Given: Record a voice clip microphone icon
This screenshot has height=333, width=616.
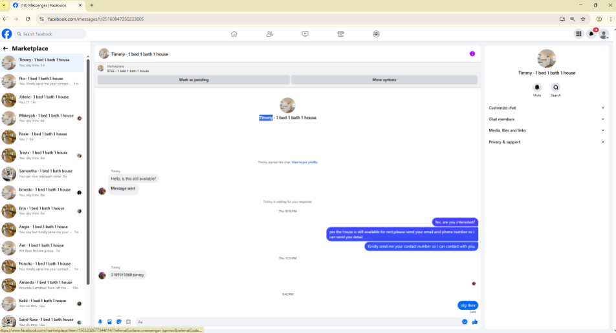Looking at the screenshot, I should [x=100, y=321].
